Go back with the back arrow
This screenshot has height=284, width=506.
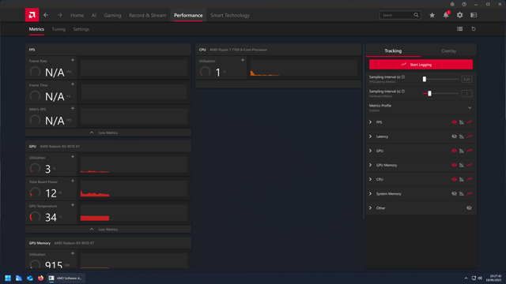(x=46, y=15)
